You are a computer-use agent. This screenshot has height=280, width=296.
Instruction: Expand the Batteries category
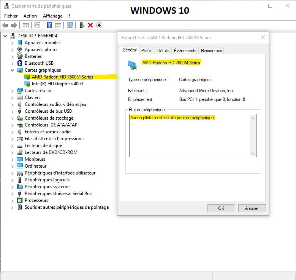pos(13,56)
